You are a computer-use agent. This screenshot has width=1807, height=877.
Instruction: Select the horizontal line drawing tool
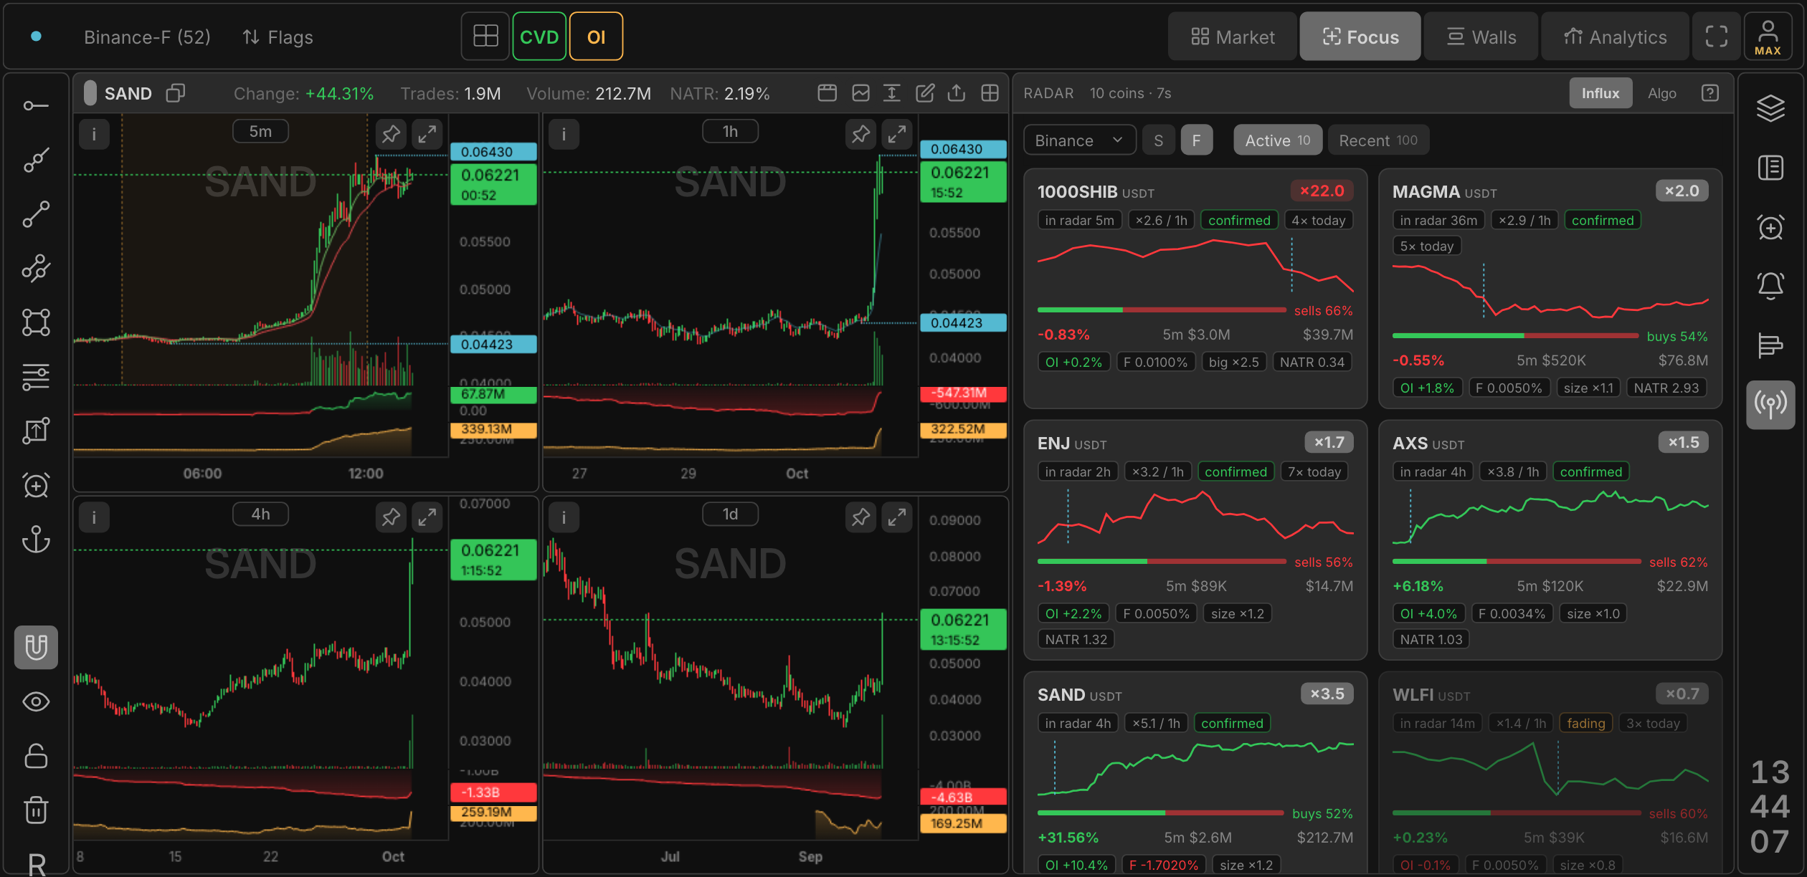(36, 106)
